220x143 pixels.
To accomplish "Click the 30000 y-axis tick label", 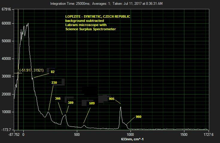I will point(6,76).
